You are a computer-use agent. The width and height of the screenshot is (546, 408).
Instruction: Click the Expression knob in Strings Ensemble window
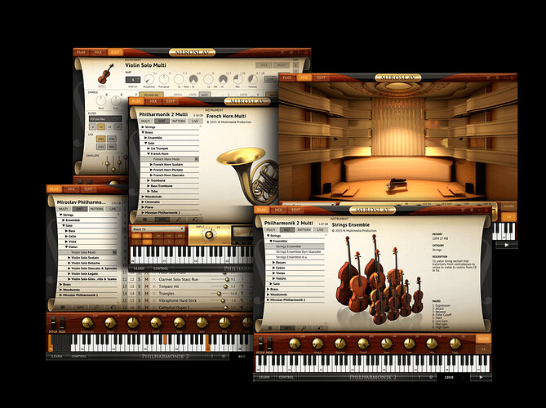pos(295,344)
